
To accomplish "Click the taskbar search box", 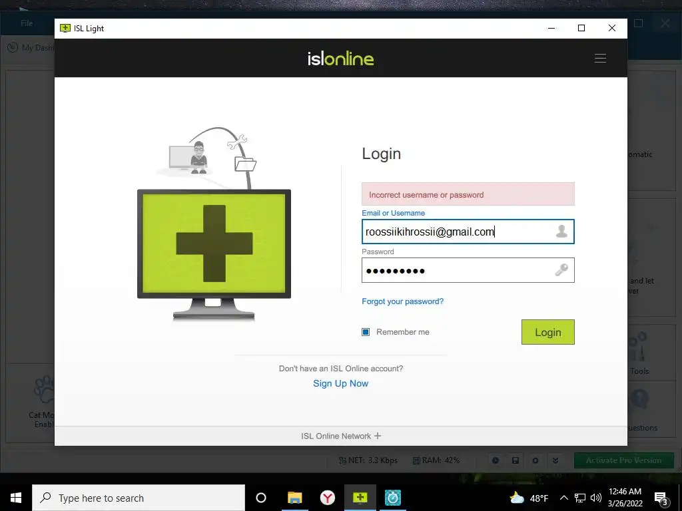I will click(x=139, y=498).
